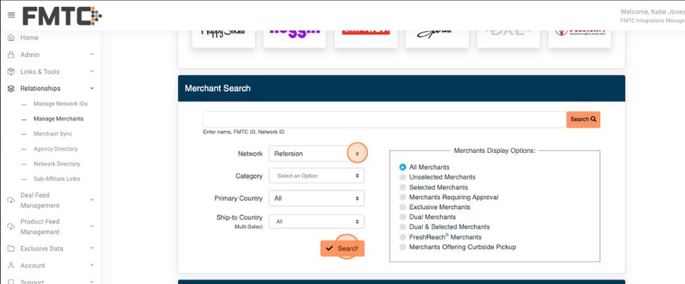Image resolution: width=685 pixels, height=284 pixels.
Task: Choose Exclusive Merchants display option
Action: 403,207
